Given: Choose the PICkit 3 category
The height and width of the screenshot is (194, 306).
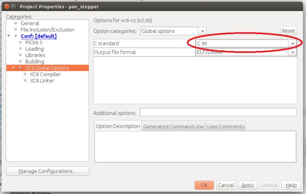Looking at the screenshot, I should click(34, 42).
